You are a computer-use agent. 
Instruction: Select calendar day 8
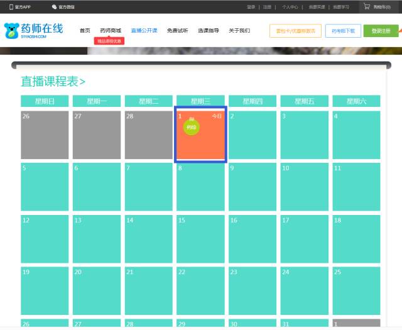pos(200,187)
